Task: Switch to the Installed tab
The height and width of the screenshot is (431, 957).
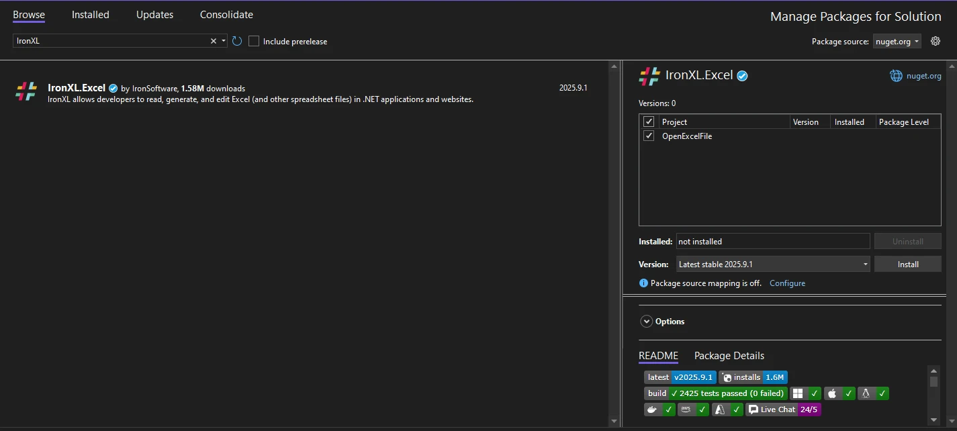Action: point(91,15)
